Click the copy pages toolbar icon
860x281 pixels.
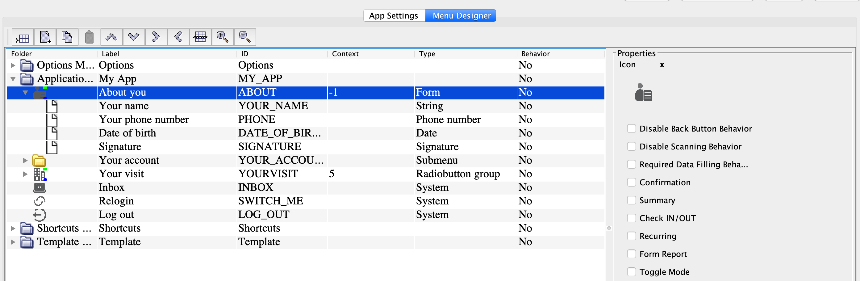point(67,37)
